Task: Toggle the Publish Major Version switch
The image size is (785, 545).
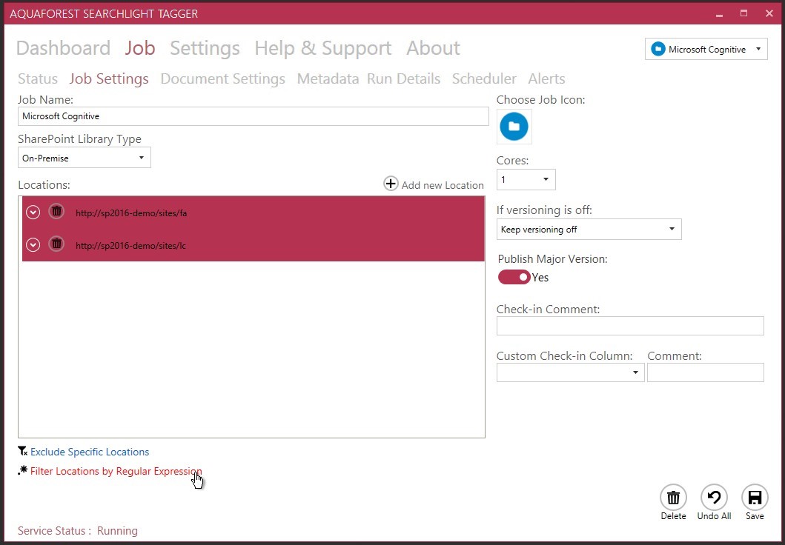Action: (x=514, y=277)
